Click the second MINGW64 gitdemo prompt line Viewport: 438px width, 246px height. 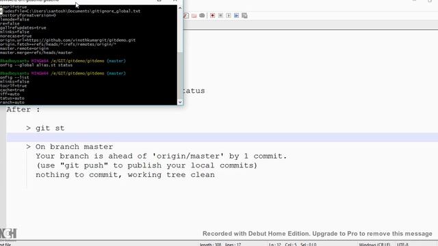tap(63, 73)
